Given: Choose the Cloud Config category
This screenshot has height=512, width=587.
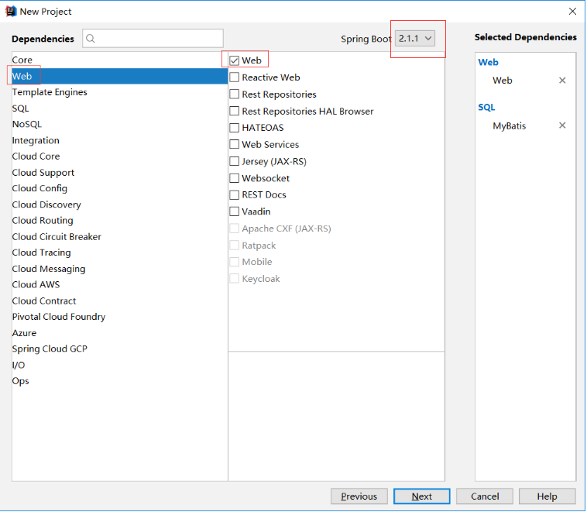Looking at the screenshot, I should click(x=119, y=188).
